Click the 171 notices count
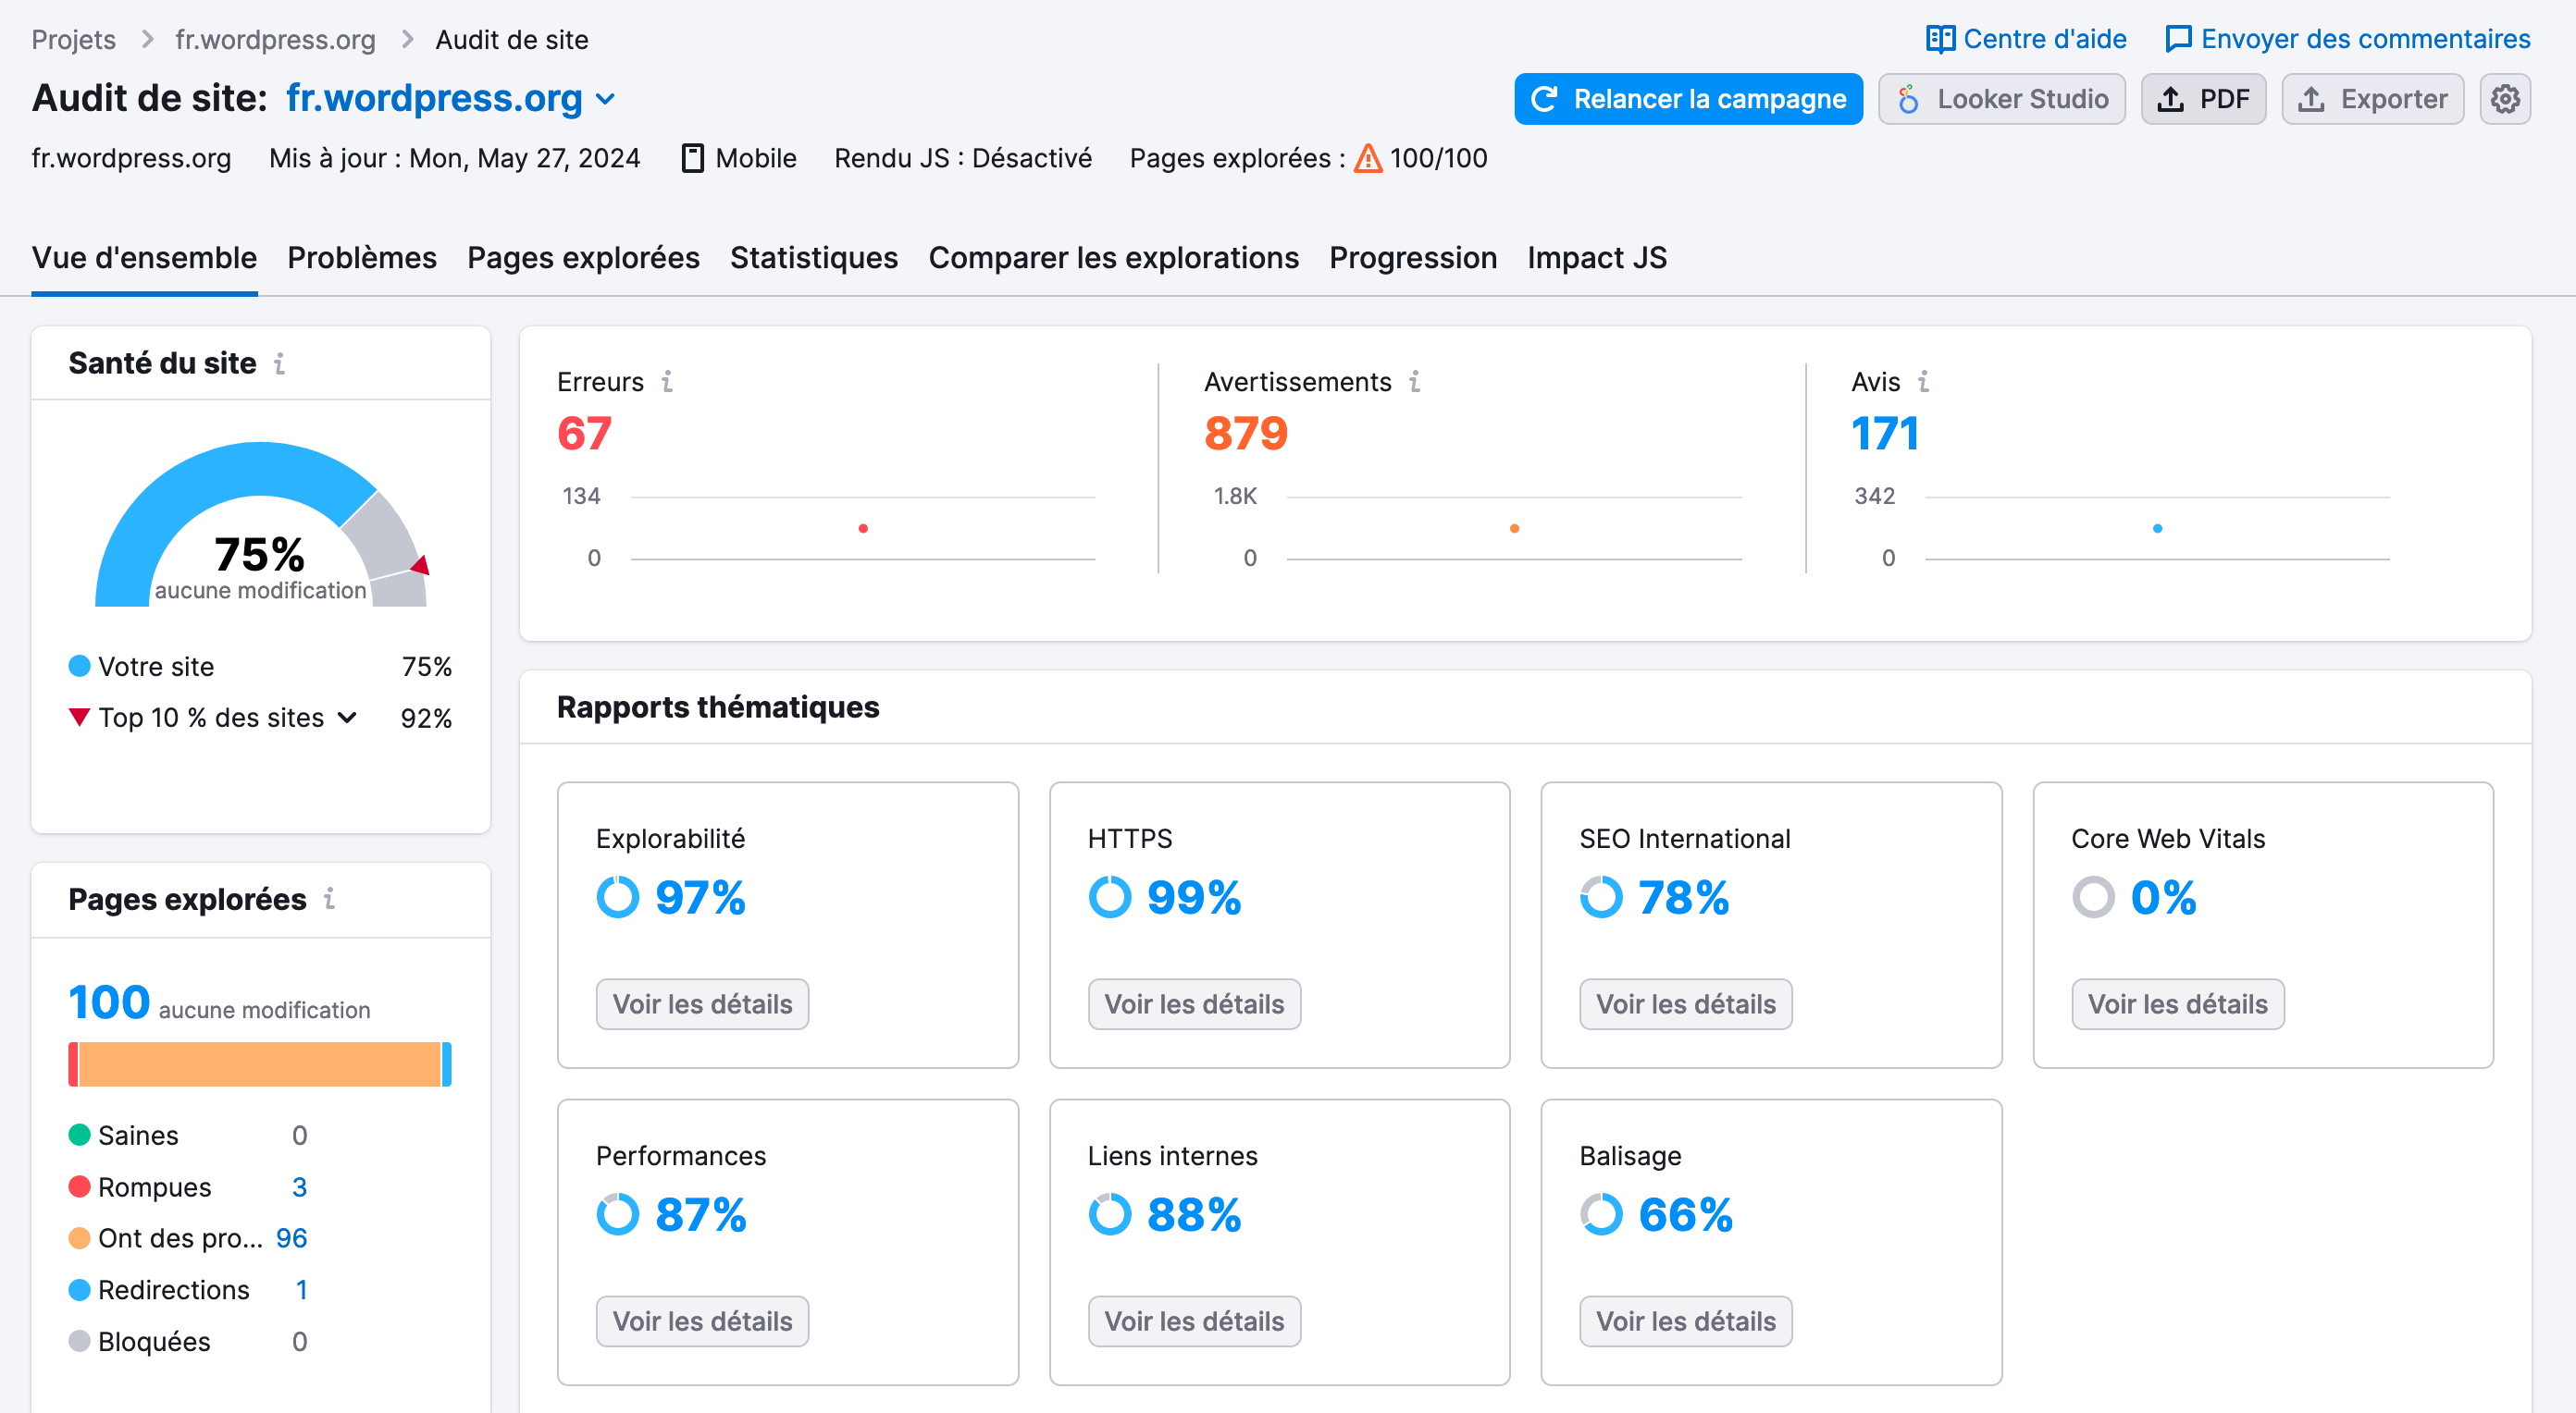This screenshot has height=1413, width=2576. point(1885,434)
